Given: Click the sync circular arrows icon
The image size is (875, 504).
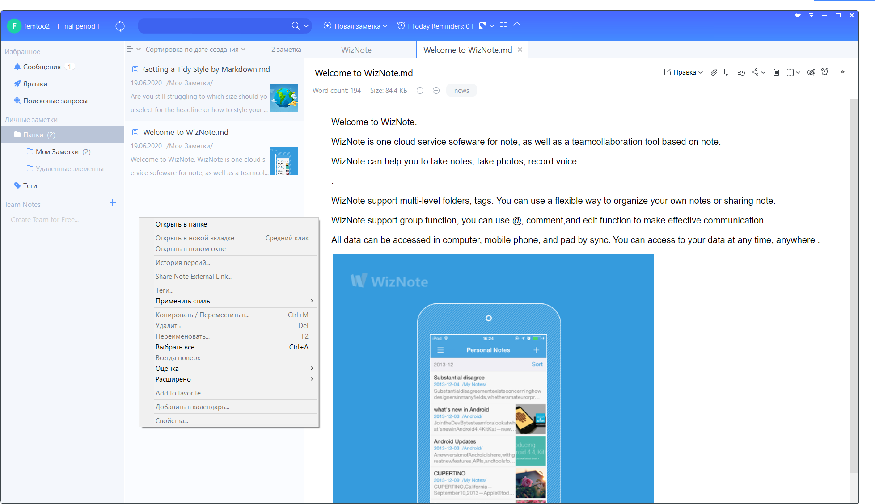Looking at the screenshot, I should [120, 26].
